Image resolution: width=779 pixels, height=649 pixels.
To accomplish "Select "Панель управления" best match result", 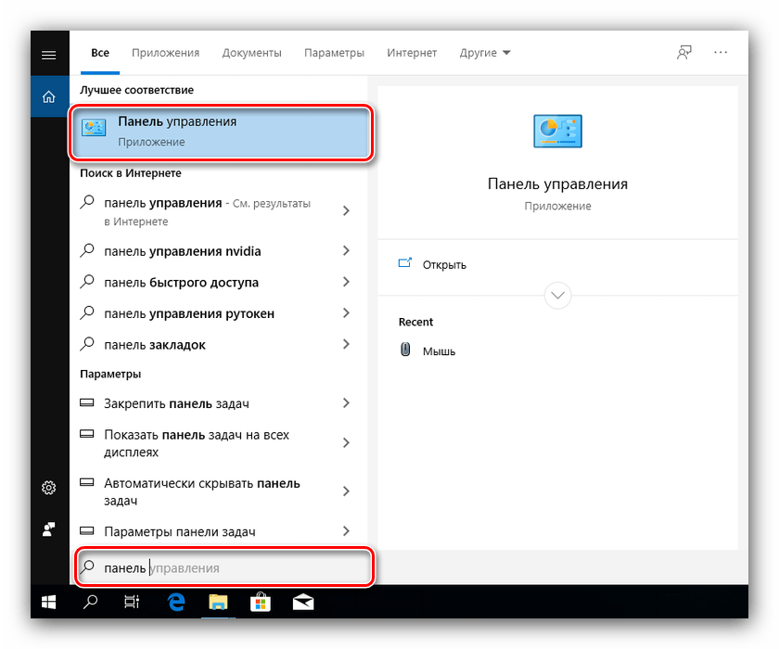I will coord(221,131).
